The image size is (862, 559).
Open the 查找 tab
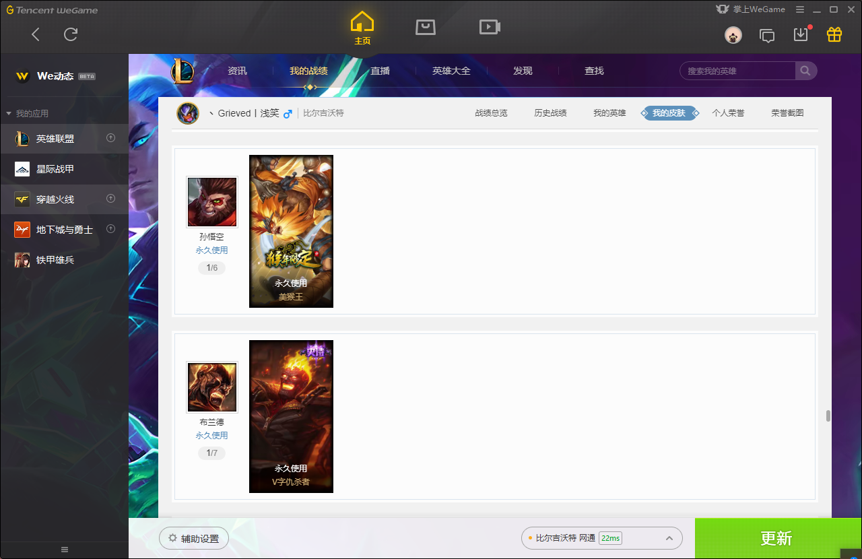point(594,71)
